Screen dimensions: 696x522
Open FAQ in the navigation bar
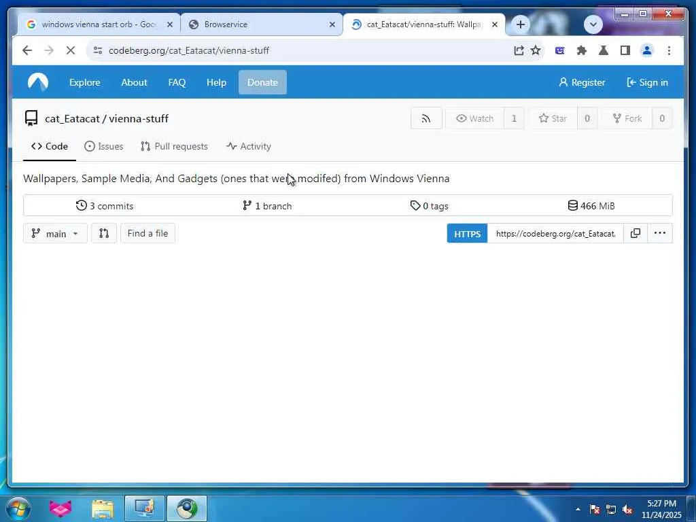(x=177, y=82)
